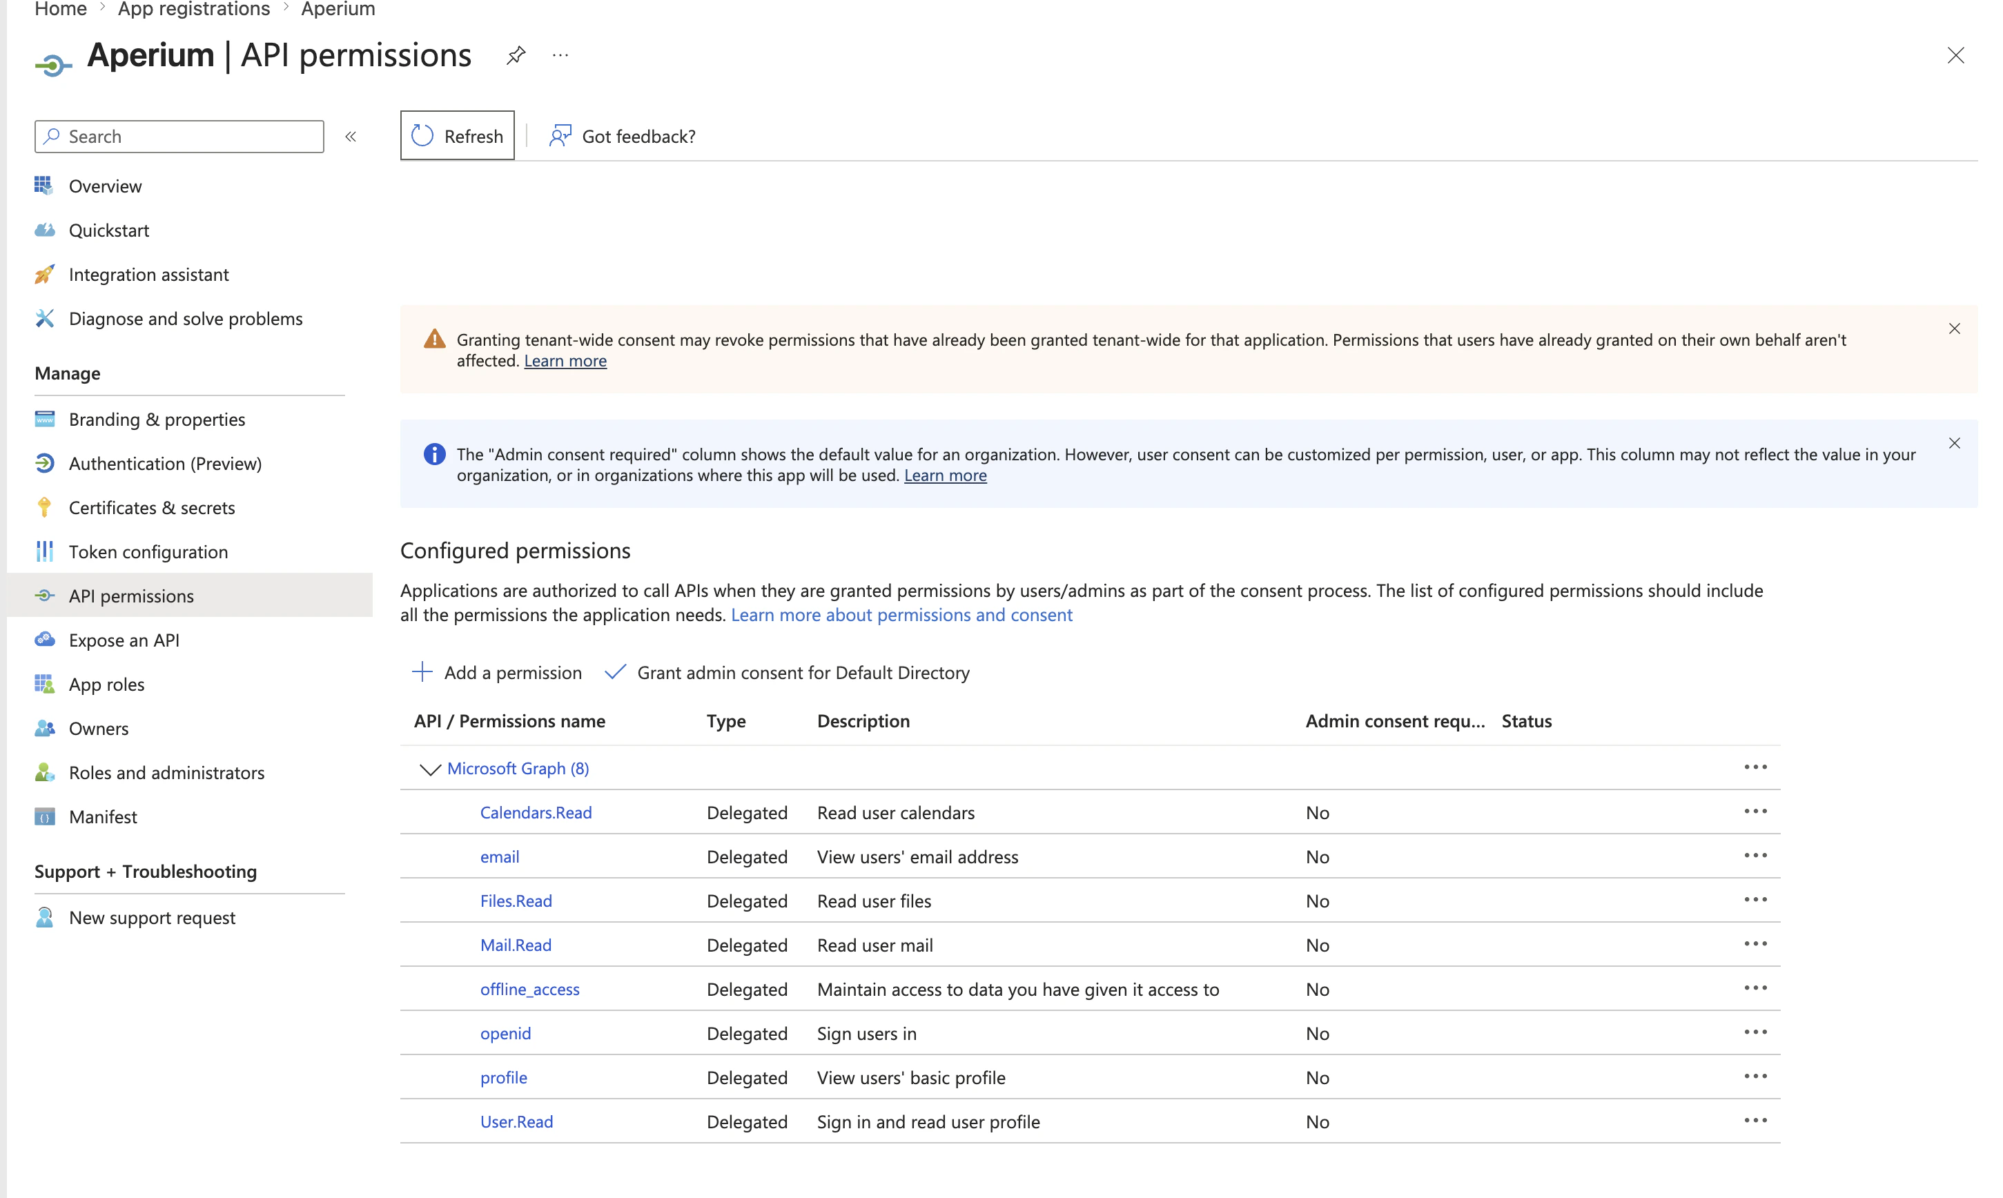
Task: Dismiss the Admin consent info banner
Action: pyautogui.click(x=1954, y=443)
